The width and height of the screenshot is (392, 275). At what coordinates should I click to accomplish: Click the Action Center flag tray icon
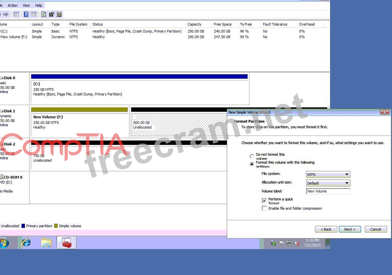click(281, 243)
